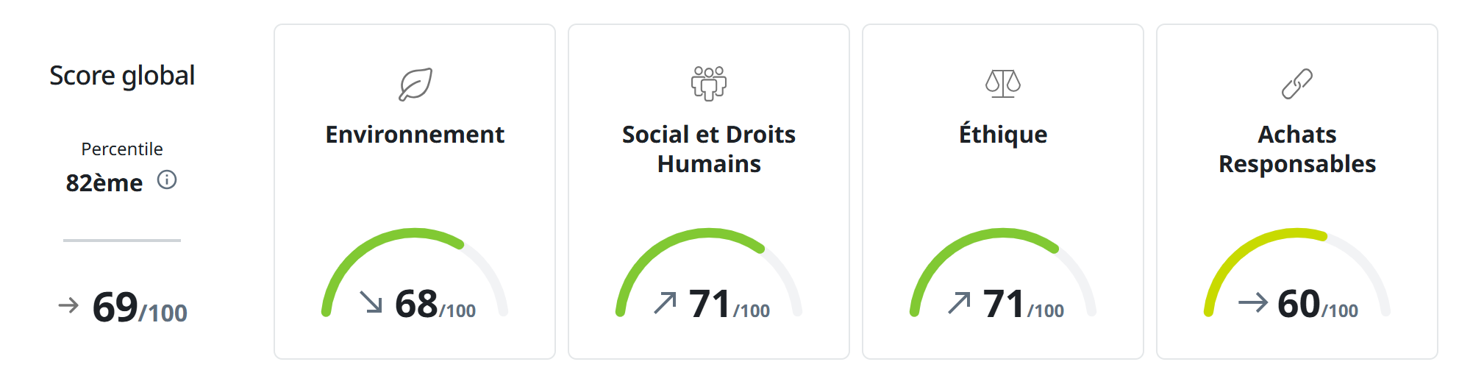Click the Environnement score 68/100

[435, 305]
